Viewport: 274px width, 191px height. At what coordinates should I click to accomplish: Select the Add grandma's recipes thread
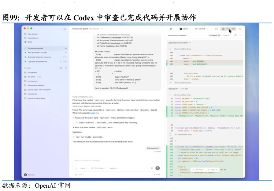pyautogui.click(x=45, y=53)
